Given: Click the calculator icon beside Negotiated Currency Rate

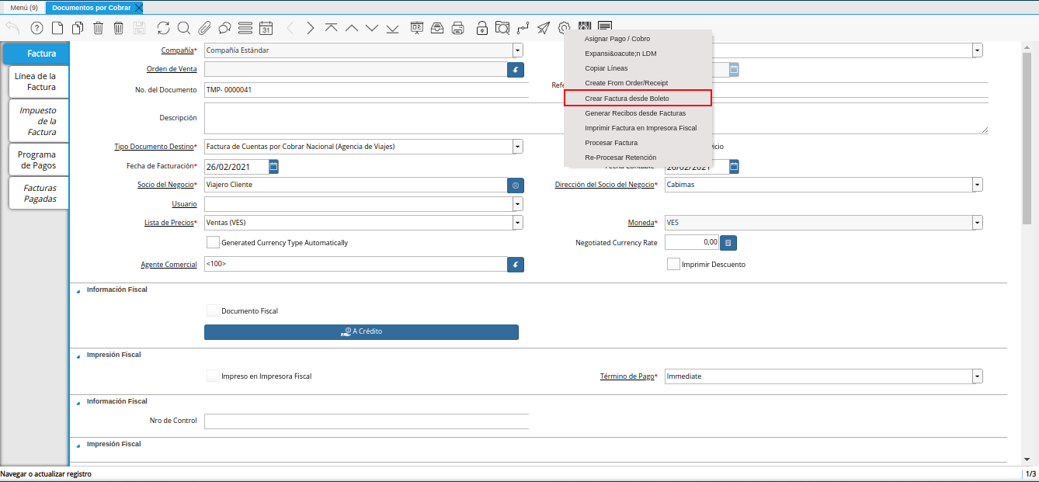Looking at the screenshot, I should pyautogui.click(x=728, y=243).
